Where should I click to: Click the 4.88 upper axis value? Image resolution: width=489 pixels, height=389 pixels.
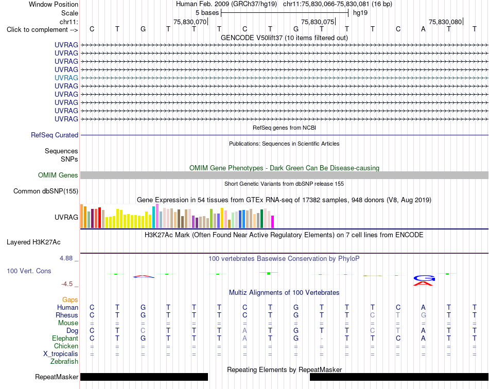[x=66, y=258]
